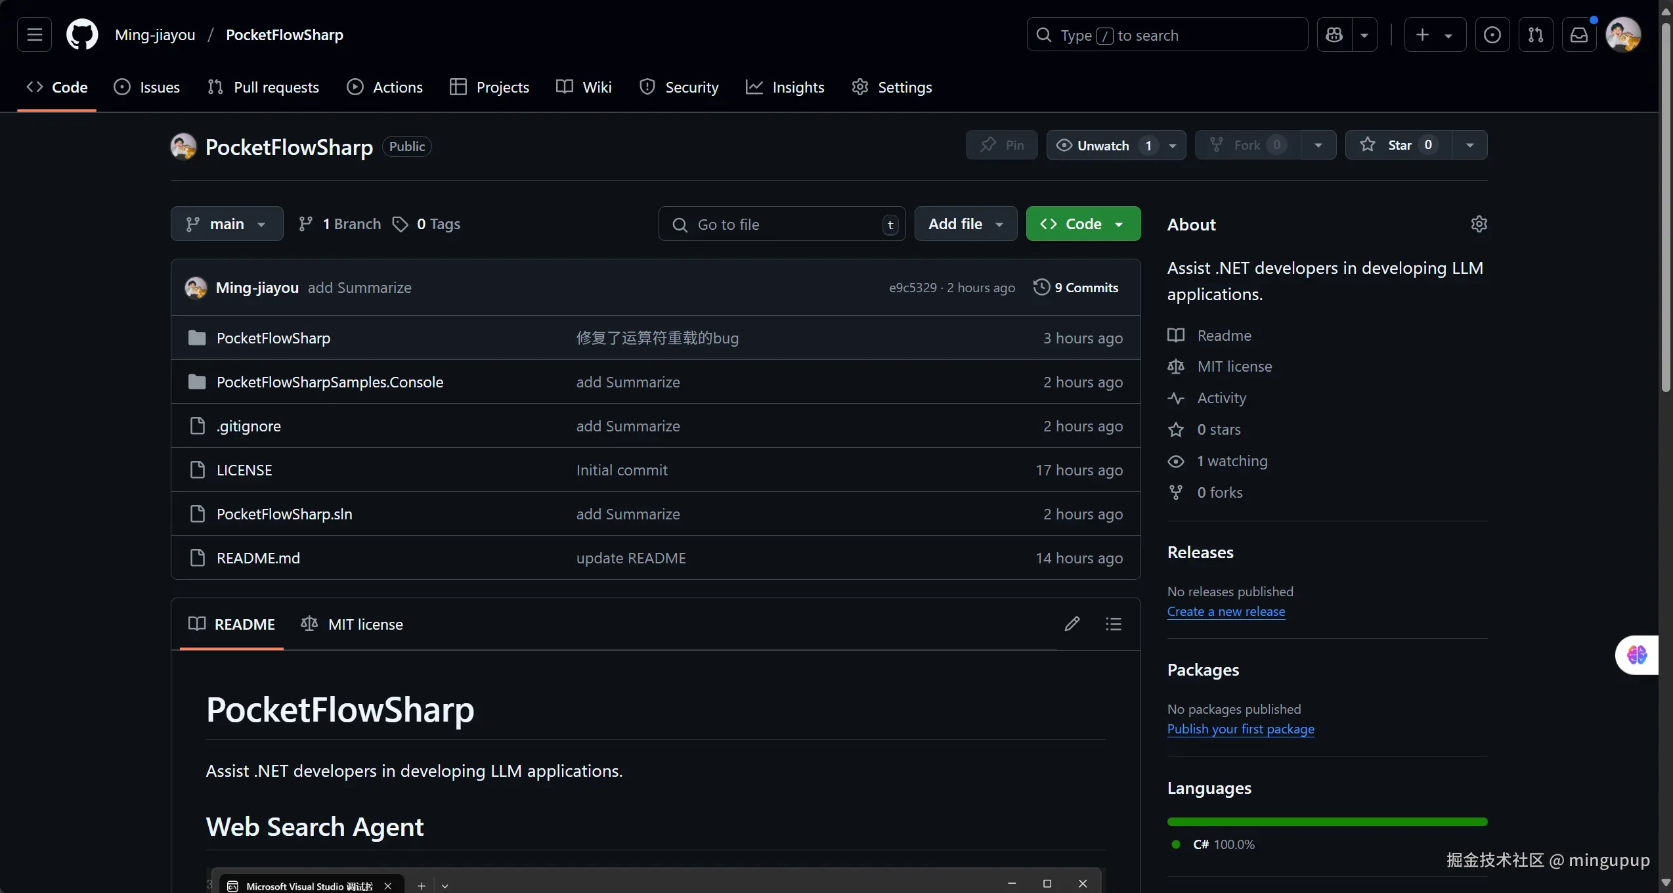
Task: Click the About section settings gear
Action: click(x=1479, y=224)
